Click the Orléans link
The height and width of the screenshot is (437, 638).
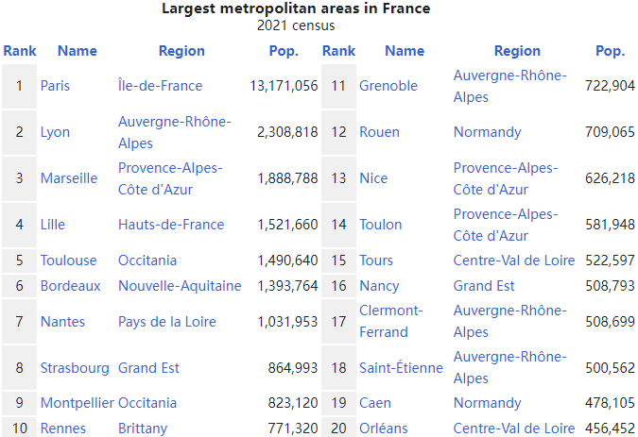384,429
